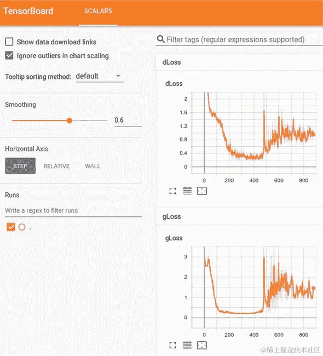The width and height of the screenshot is (323, 356).
Task: Open the Tooltip sorting method dropdown
Action: [x=100, y=77]
